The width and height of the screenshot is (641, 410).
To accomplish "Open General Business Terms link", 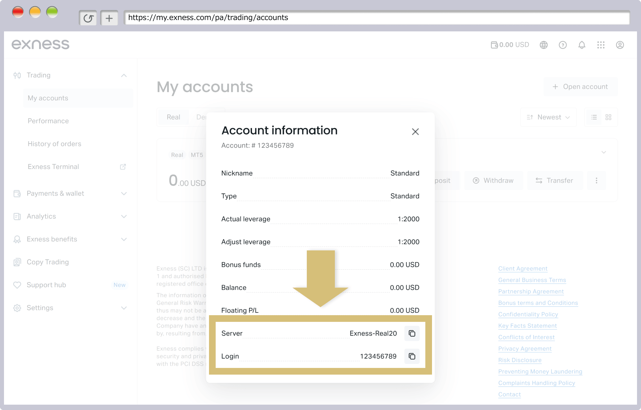I will pyautogui.click(x=532, y=280).
